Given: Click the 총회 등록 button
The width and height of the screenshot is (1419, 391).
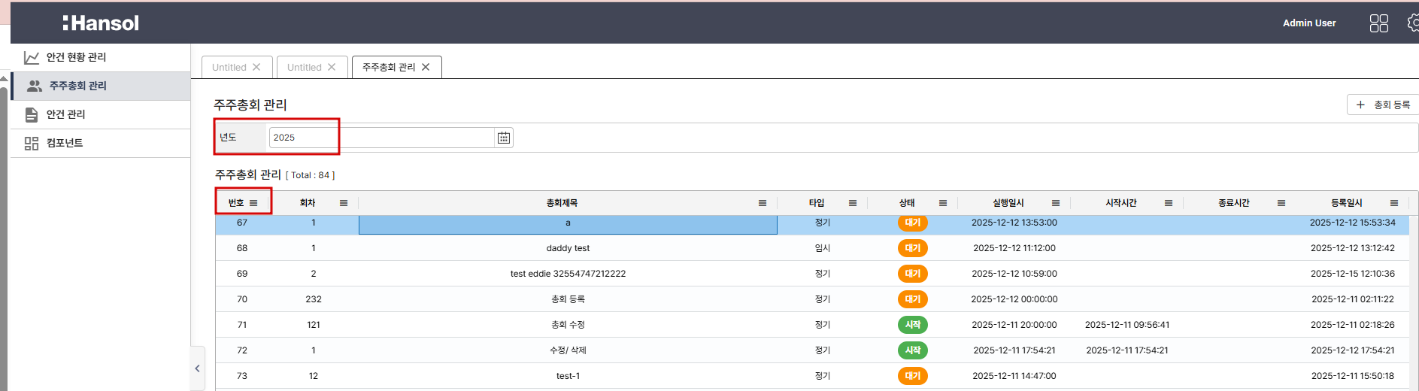Looking at the screenshot, I should click(x=1383, y=105).
